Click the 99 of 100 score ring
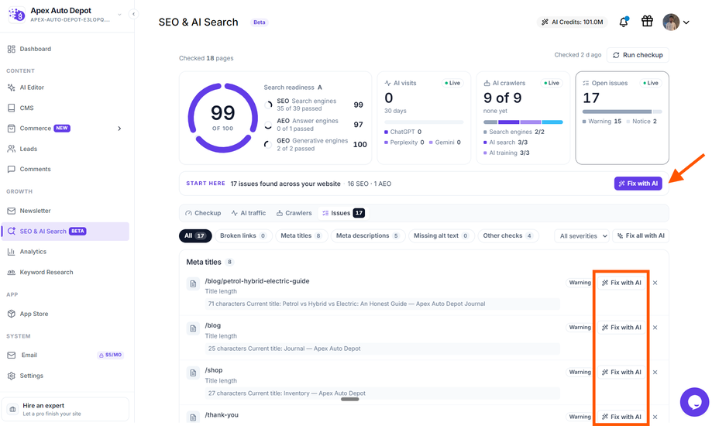712x426 pixels. tap(222, 118)
